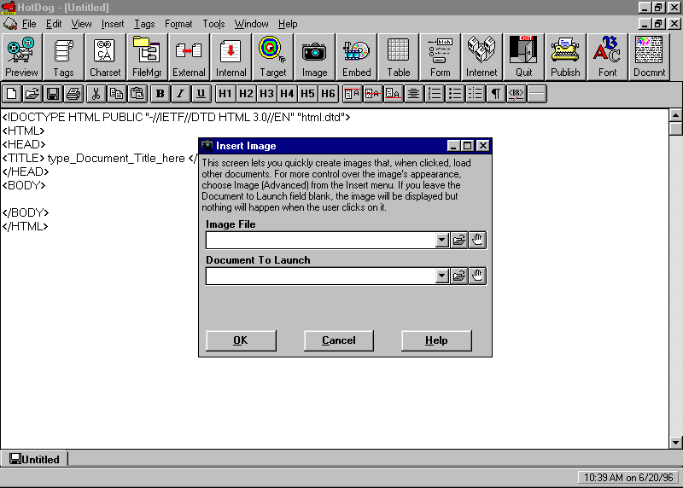683x488 pixels.
Task: Cut with the scissors icon
Action: point(96,94)
